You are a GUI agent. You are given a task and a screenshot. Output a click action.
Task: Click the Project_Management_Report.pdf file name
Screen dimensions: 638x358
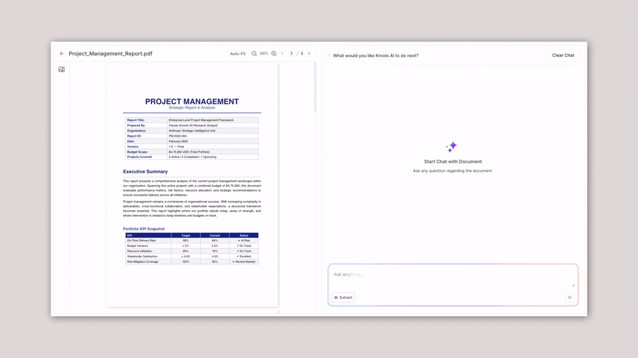110,54
